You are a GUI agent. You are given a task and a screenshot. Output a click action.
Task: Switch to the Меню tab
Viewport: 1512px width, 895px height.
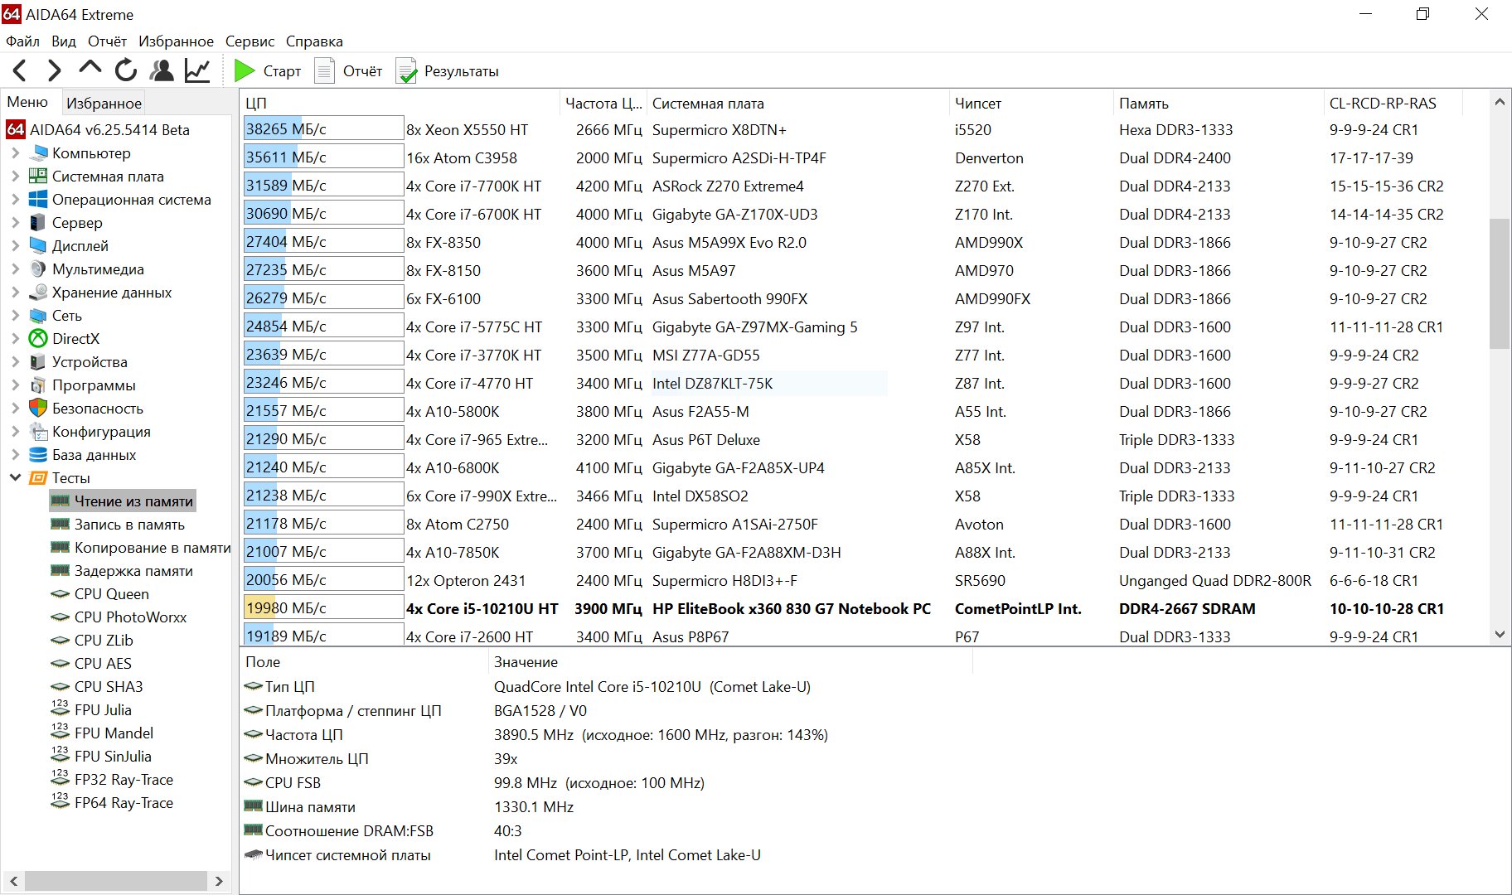point(28,102)
